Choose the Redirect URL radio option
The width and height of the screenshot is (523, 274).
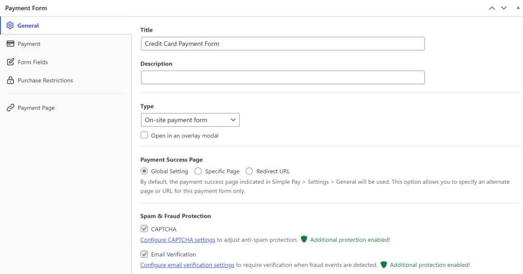click(x=249, y=171)
